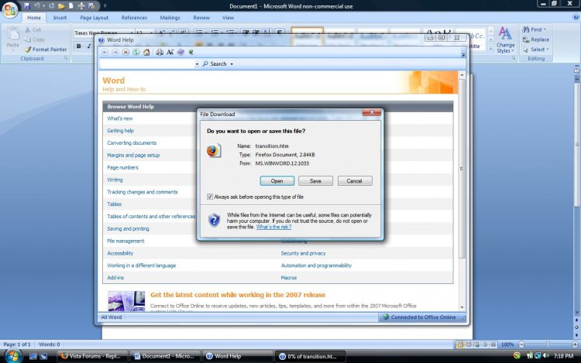Click the Replace button in Editing group
581x363 pixels.
[x=536, y=39]
